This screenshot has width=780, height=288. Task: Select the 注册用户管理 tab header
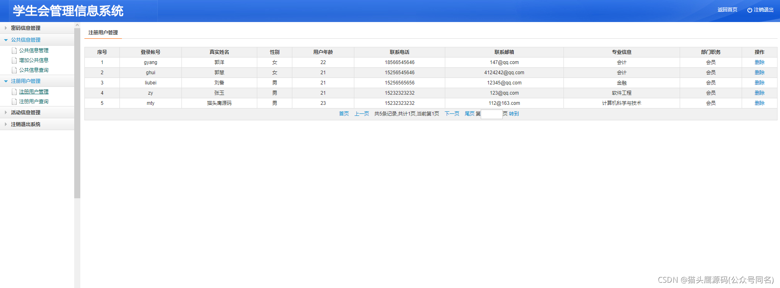103,33
